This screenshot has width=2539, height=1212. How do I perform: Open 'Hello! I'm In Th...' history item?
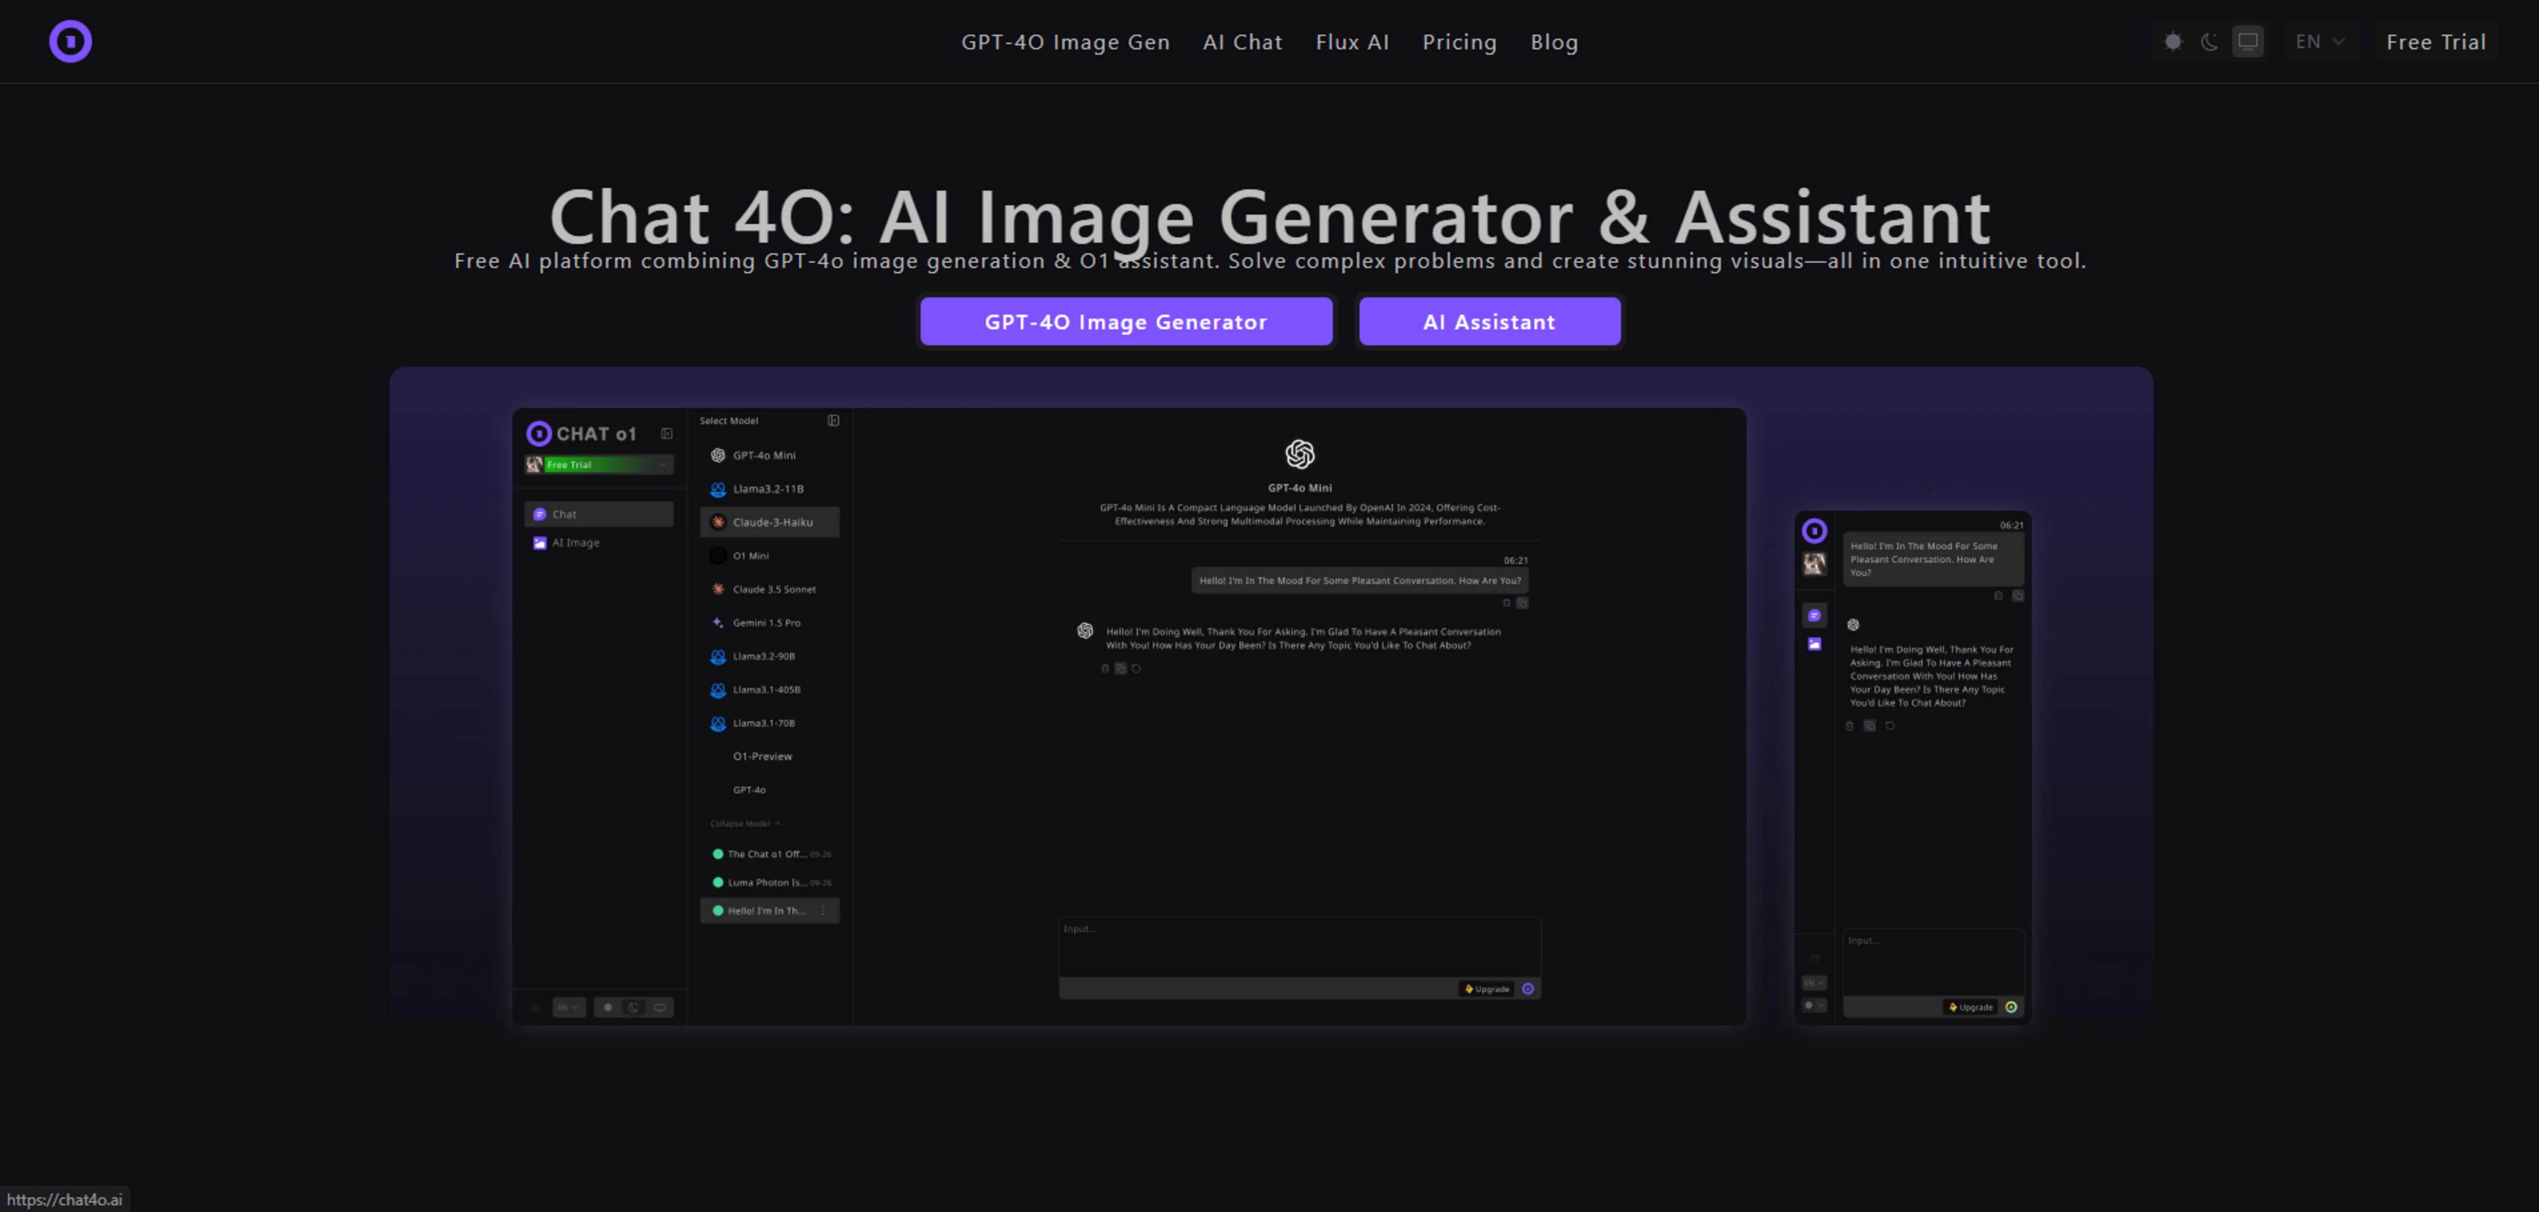(770, 911)
